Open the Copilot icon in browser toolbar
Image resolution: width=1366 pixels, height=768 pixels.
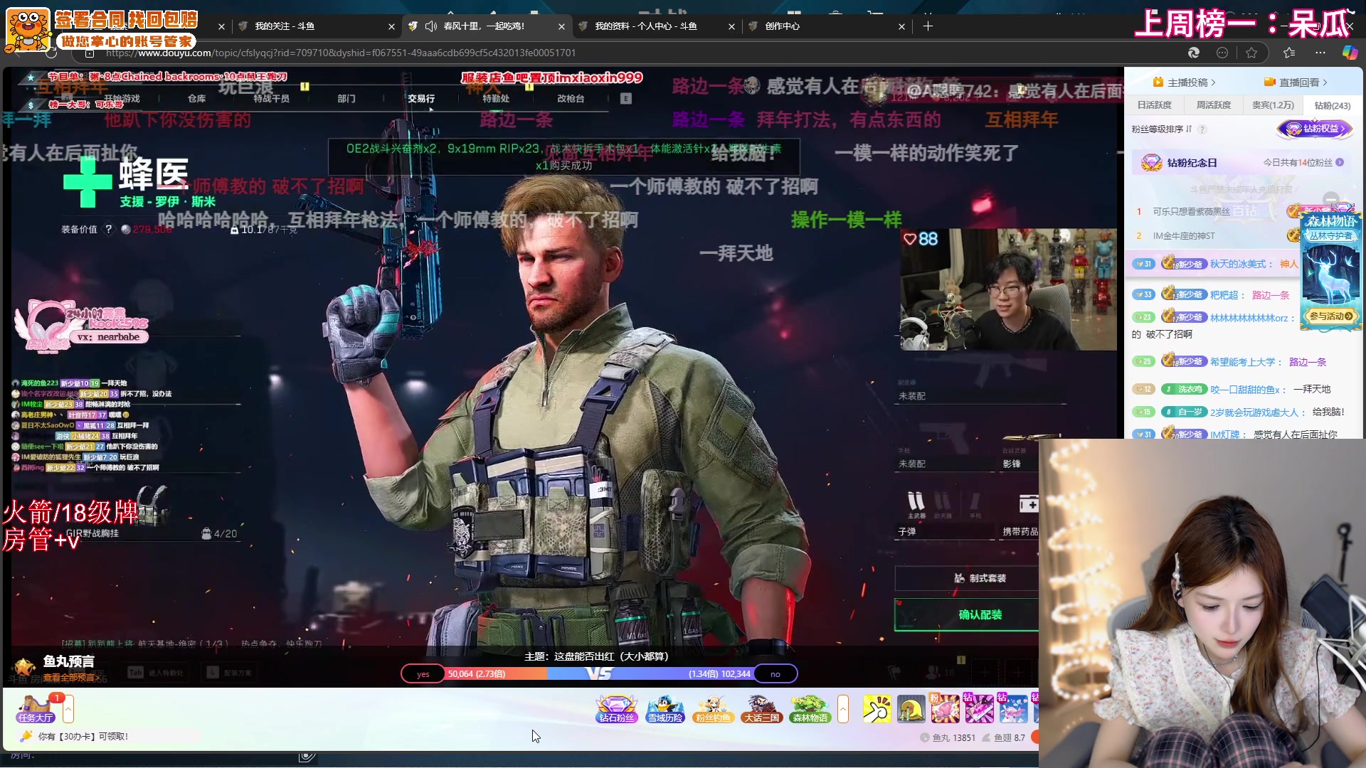pyautogui.click(x=1350, y=53)
